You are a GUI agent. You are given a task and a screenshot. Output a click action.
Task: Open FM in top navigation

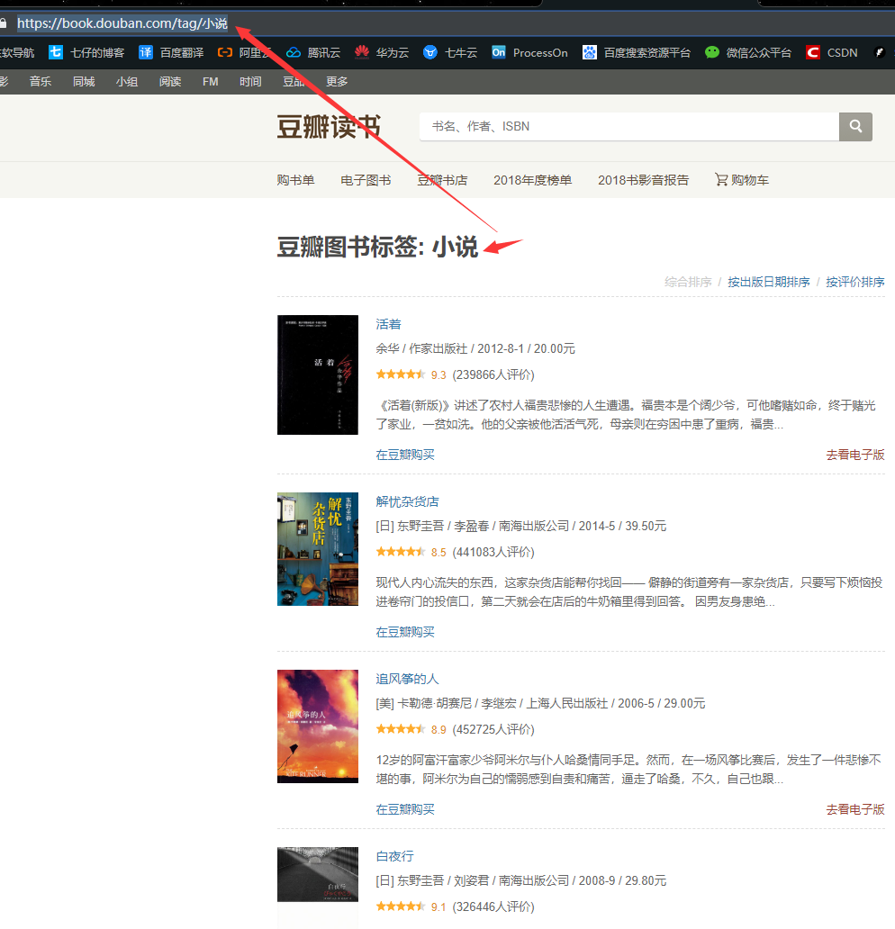211,81
